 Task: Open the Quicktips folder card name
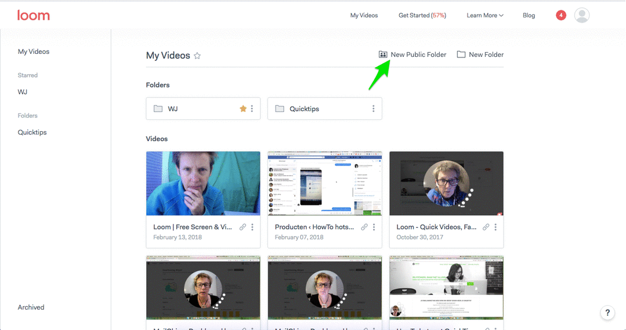304,109
